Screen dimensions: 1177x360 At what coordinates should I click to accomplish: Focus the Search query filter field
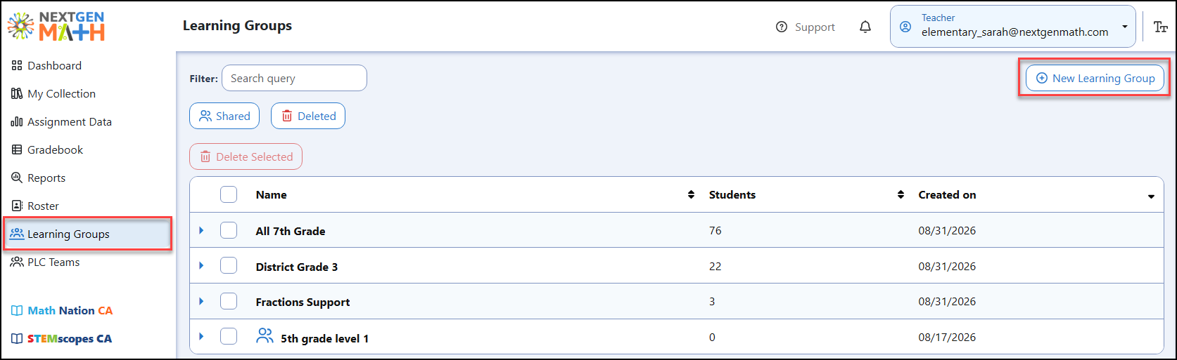(294, 78)
